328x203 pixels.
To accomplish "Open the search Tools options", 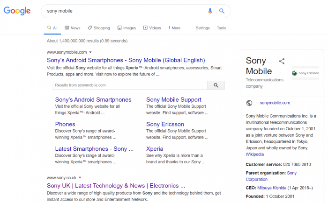I will click(221, 28).
